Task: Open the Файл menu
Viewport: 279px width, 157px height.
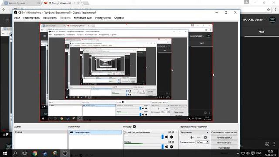Action: pyautogui.click(x=17, y=18)
